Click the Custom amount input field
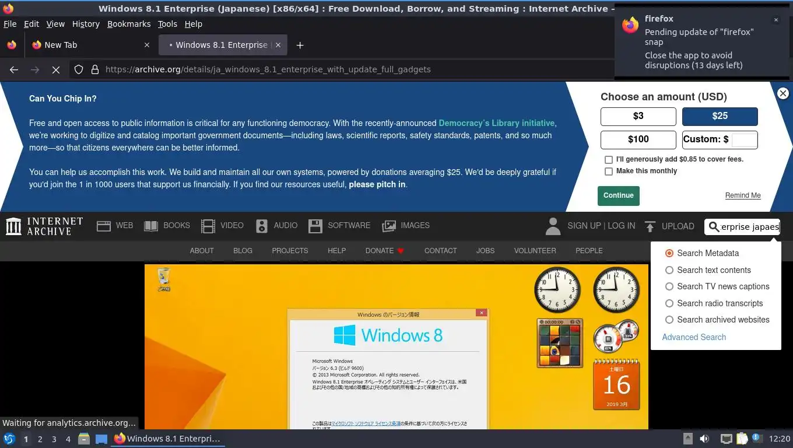 point(744,139)
